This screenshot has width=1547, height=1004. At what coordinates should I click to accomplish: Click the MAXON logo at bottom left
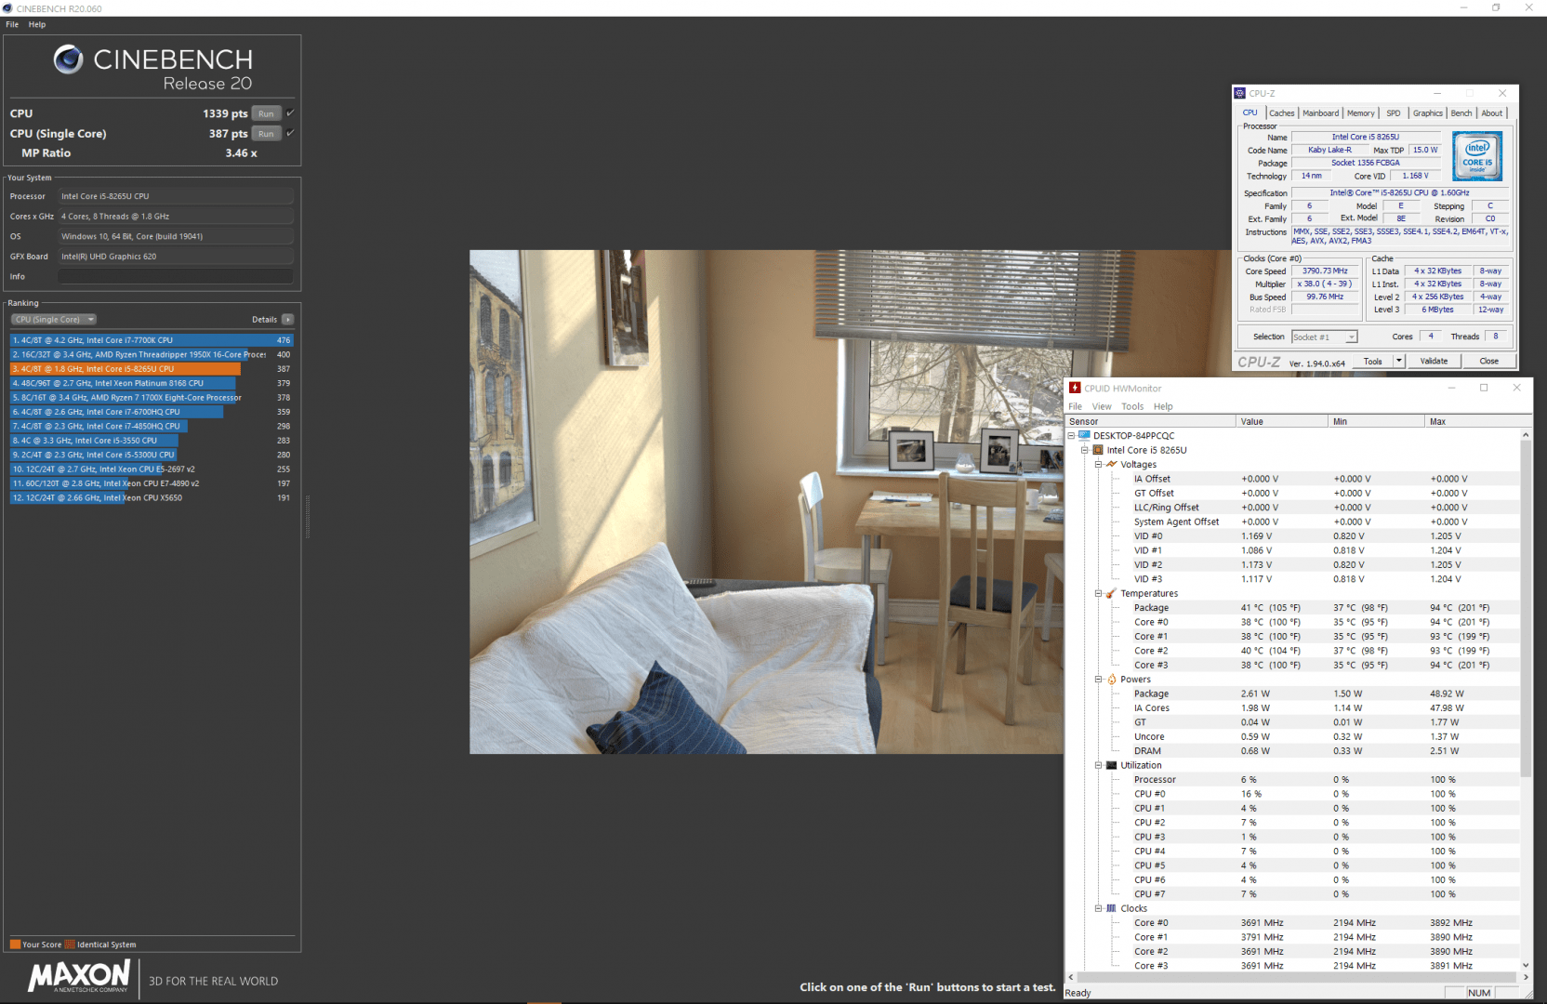[79, 976]
